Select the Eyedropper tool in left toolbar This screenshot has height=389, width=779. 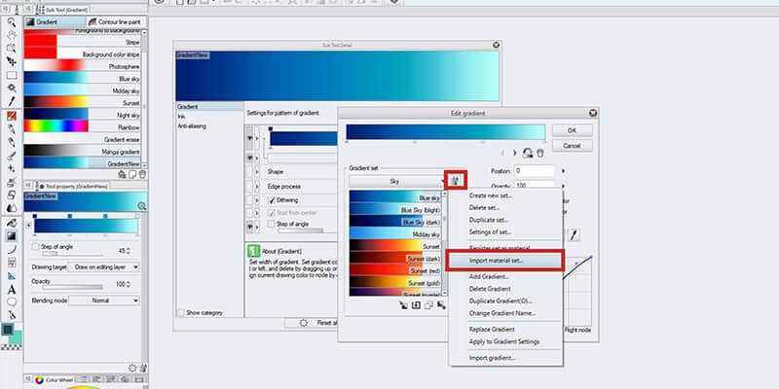pos(12,101)
